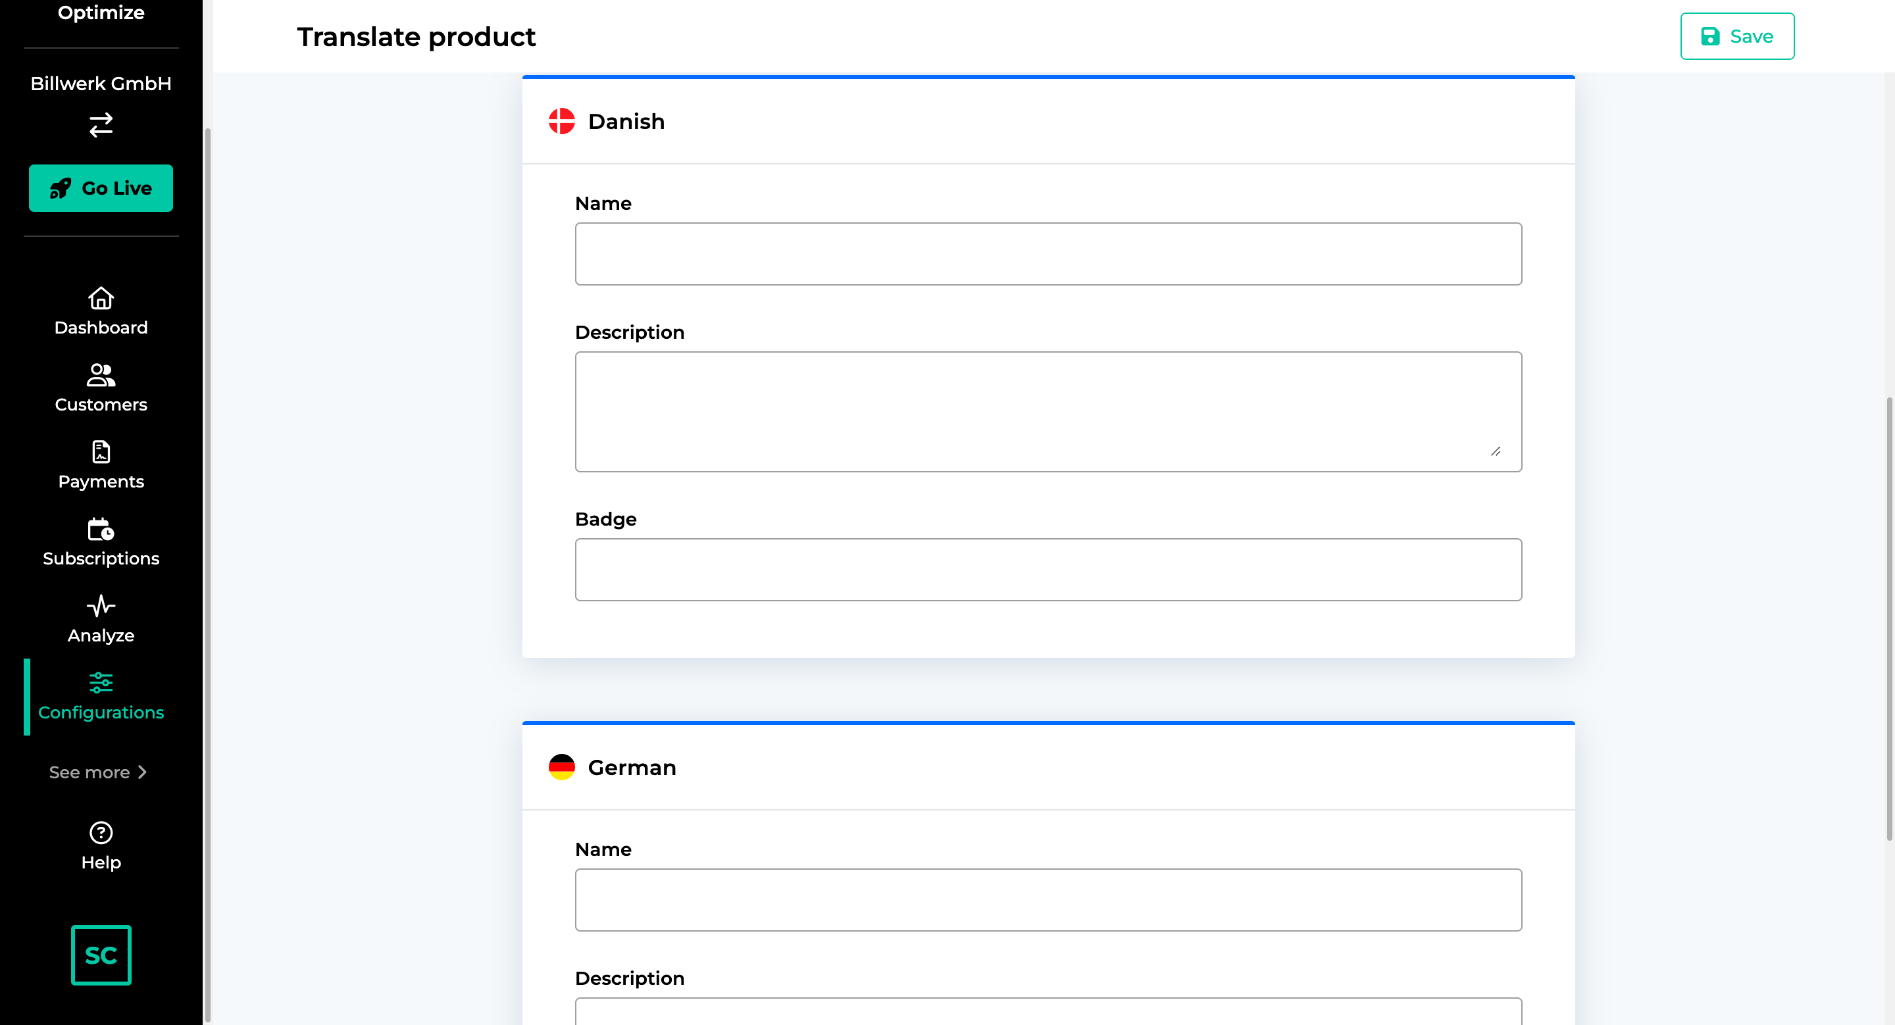Click the Danish Description resize handle

coord(1496,451)
